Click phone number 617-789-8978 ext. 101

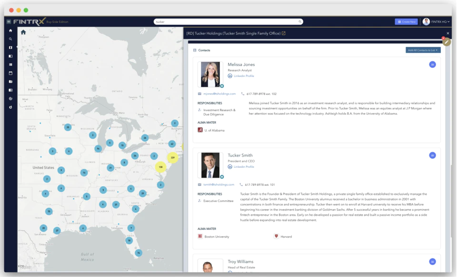pyautogui.click(x=260, y=184)
